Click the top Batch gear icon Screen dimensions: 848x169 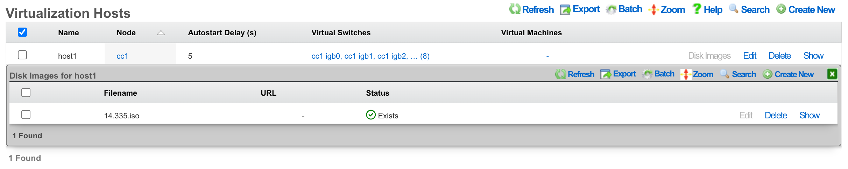pyautogui.click(x=611, y=9)
